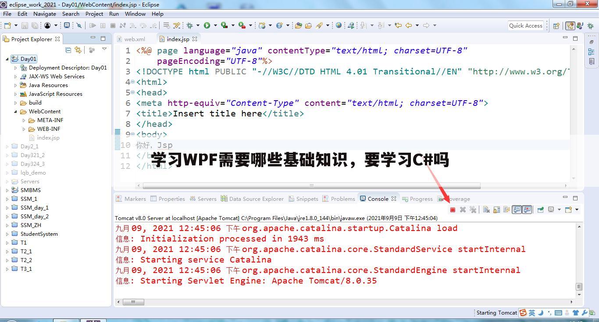Select the SSM_day_2 project

click(x=30, y=216)
